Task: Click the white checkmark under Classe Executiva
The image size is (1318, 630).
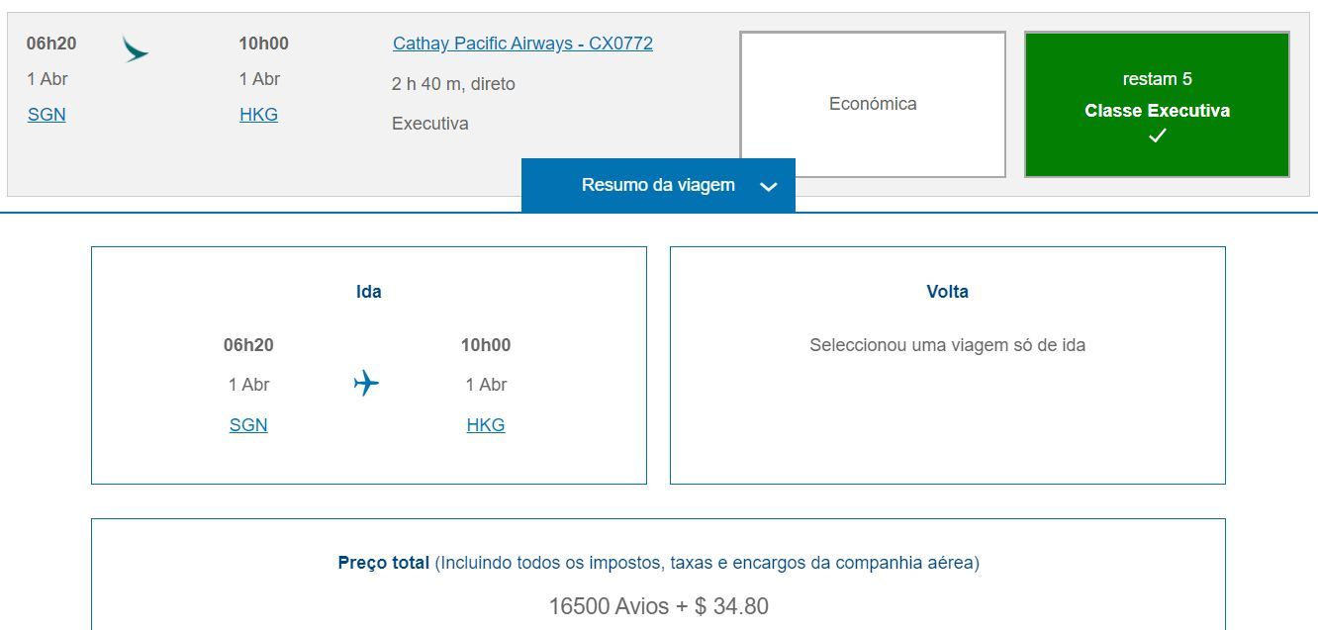Action: click(x=1157, y=136)
